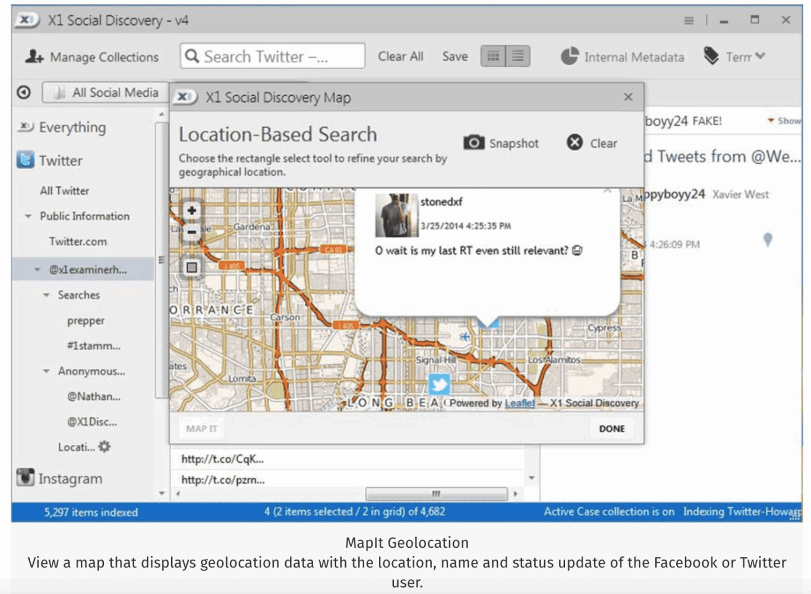The height and width of the screenshot is (594, 811).
Task: Select the All Social Media tab
Action: click(x=106, y=93)
